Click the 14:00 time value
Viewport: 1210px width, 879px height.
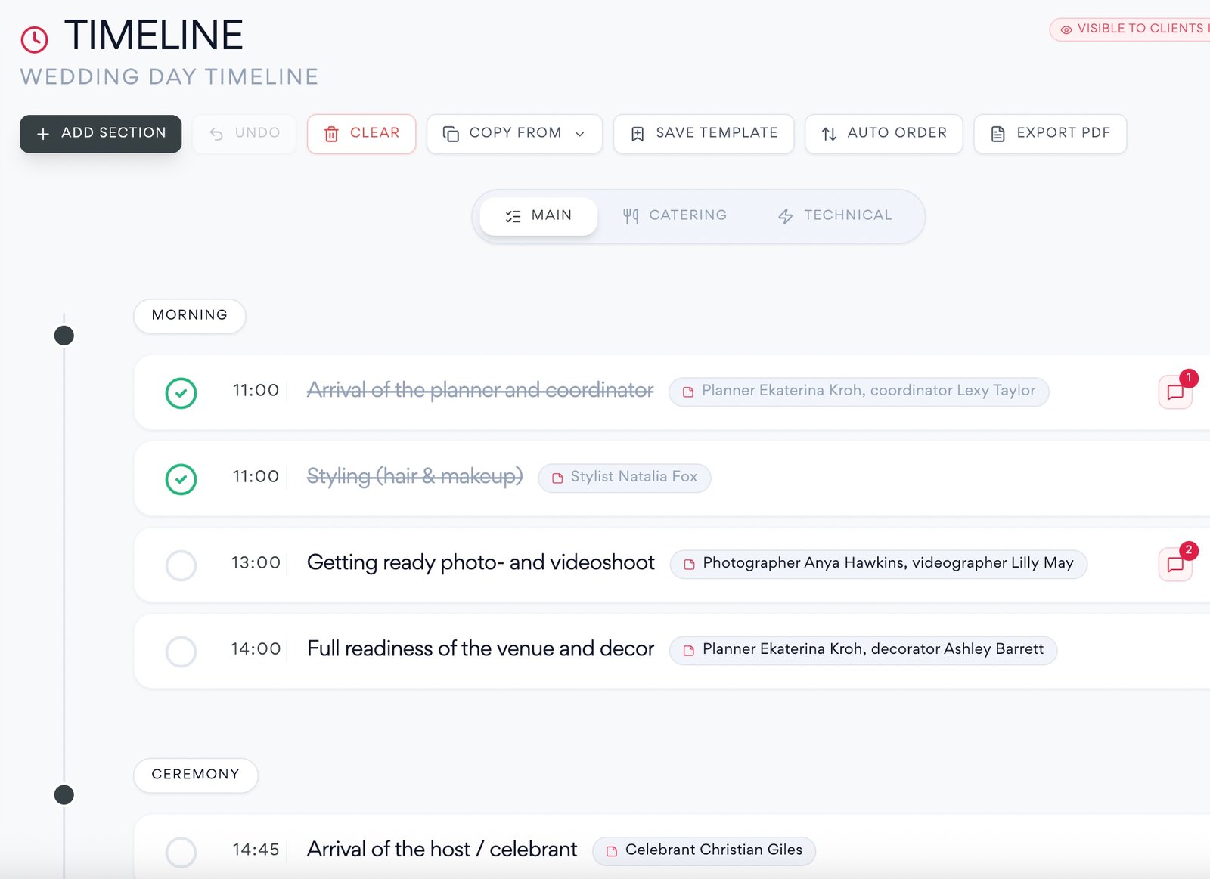coord(256,649)
